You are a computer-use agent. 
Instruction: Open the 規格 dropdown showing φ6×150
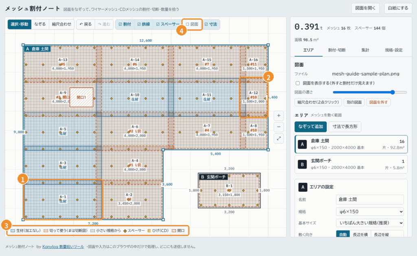370,212
